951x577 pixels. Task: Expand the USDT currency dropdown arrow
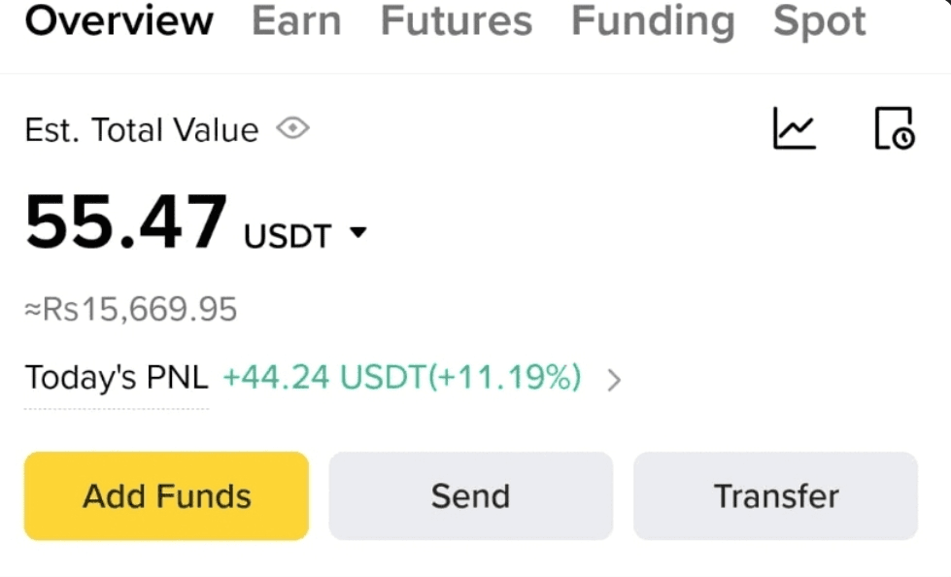pos(357,233)
